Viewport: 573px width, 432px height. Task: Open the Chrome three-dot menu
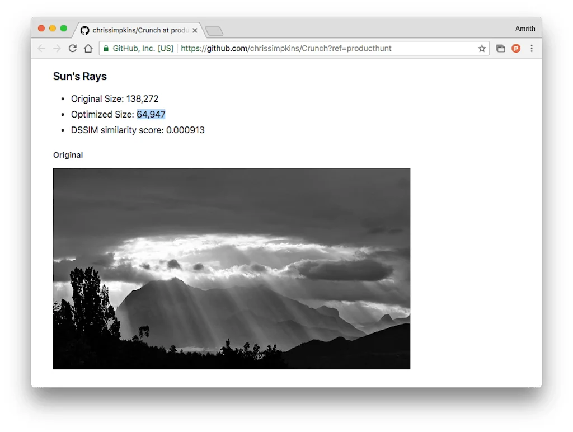(532, 48)
